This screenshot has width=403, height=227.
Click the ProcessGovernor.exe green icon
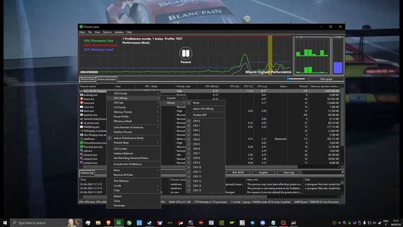(81, 143)
